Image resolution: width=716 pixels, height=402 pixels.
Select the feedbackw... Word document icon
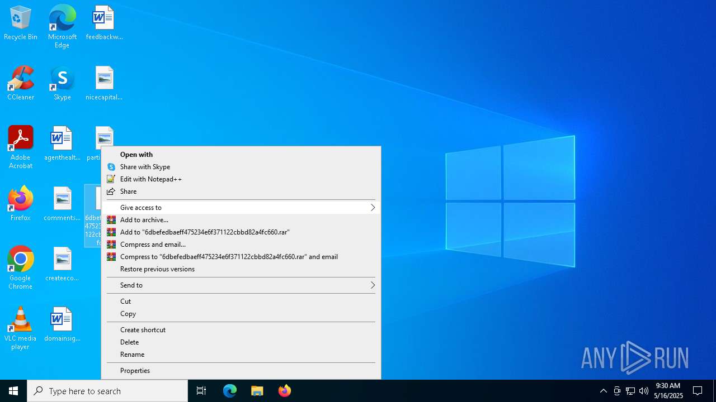[x=104, y=23]
